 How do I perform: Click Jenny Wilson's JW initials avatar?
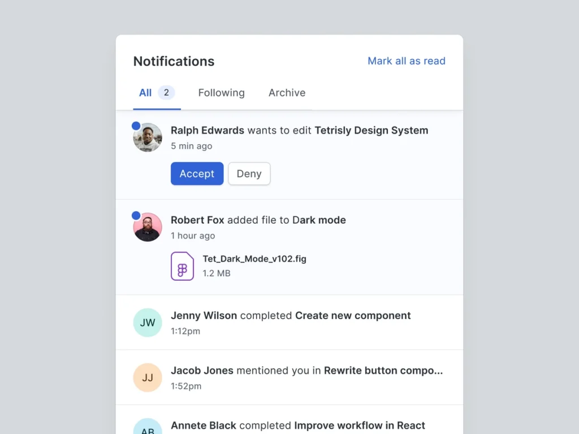(x=148, y=323)
